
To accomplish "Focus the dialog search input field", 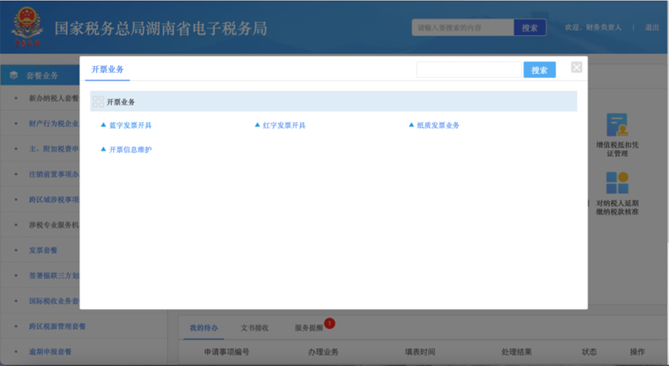I will click(x=469, y=70).
